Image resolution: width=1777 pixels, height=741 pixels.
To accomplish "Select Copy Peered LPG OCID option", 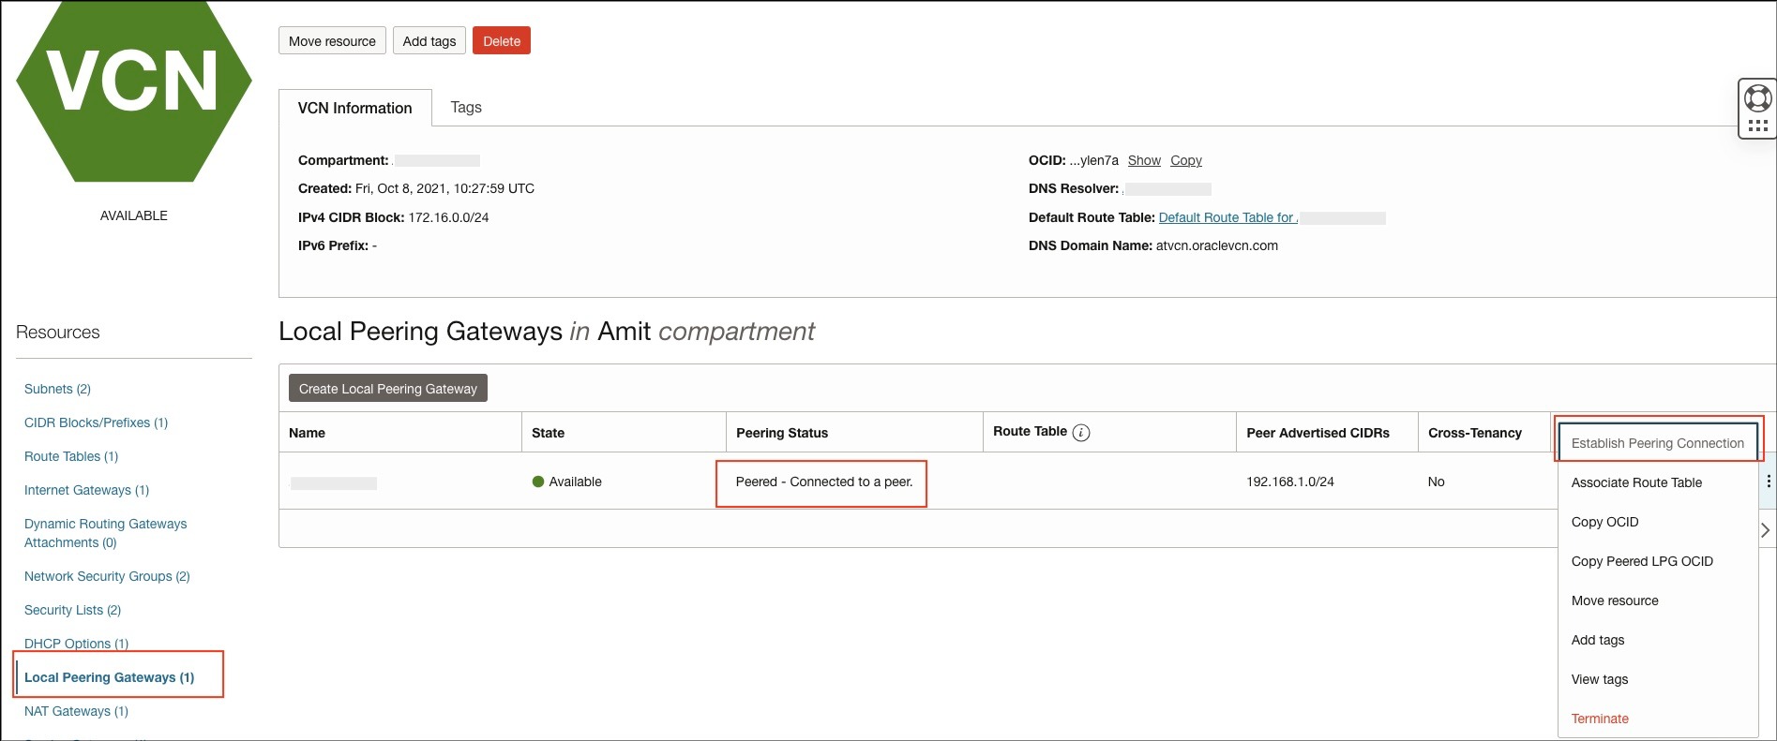I will click(1642, 561).
